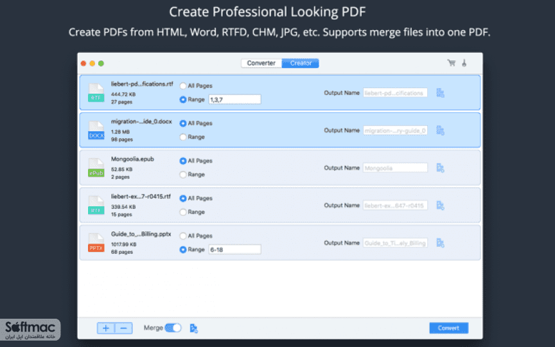Click the shopping cart icon
Viewport: 555px width, 347px height.
point(452,63)
